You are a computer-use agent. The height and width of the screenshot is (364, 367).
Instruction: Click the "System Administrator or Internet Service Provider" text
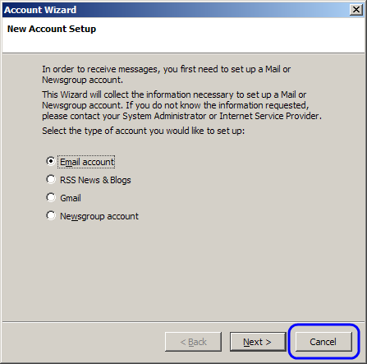coord(222,116)
